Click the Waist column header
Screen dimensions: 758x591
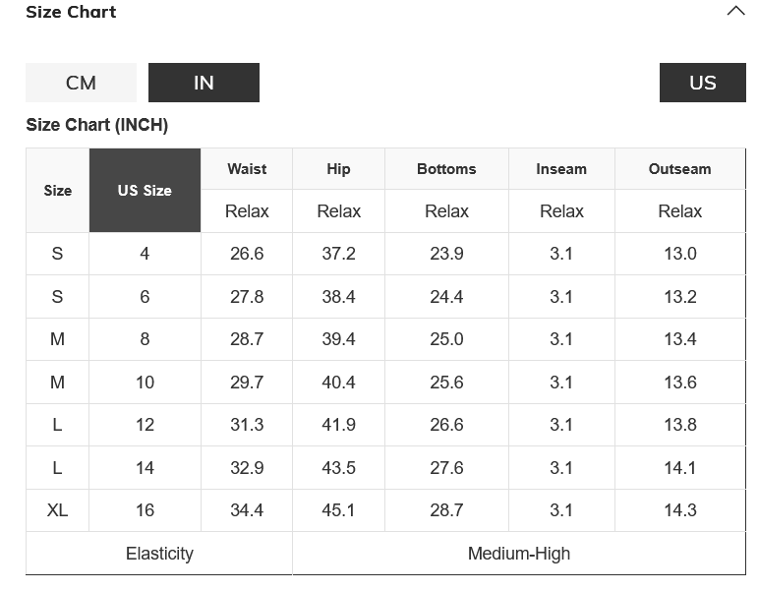click(247, 169)
